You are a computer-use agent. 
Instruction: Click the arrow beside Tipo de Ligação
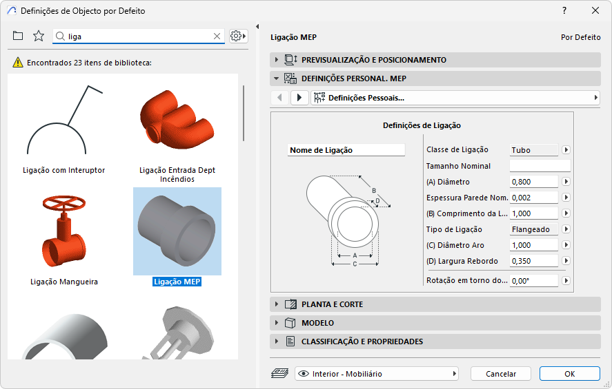[x=566, y=229]
